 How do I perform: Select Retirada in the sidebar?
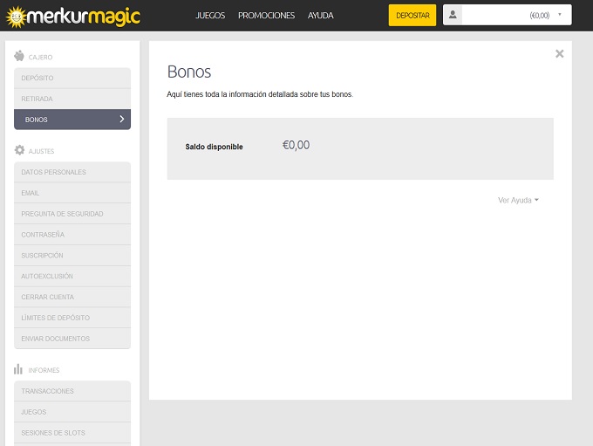click(x=72, y=99)
